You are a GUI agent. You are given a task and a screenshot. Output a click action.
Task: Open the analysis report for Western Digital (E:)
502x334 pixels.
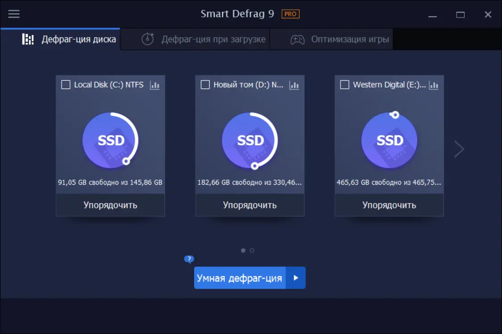pos(433,85)
